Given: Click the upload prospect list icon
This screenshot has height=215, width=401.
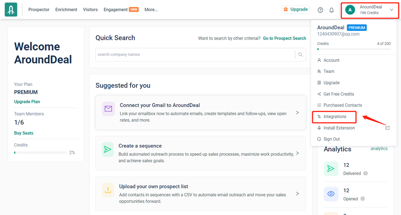Looking at the screenshot, I should (108, 190).
